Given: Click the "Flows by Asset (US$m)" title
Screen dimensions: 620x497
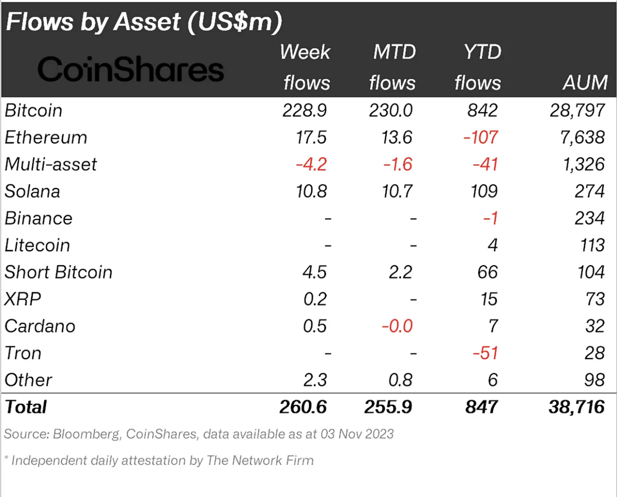Looking at the screenshot, I should pyautogui.click(x=144, y=22).
